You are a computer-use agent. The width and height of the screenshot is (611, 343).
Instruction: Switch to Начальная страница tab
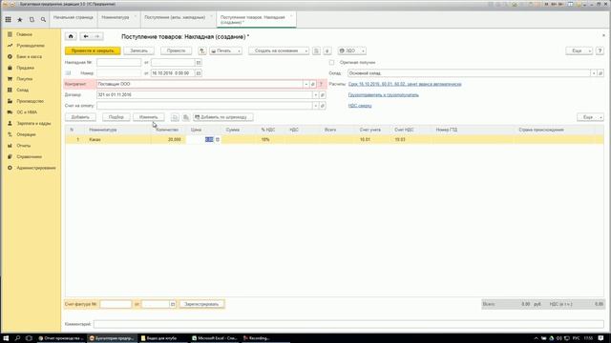pos(74,17)
